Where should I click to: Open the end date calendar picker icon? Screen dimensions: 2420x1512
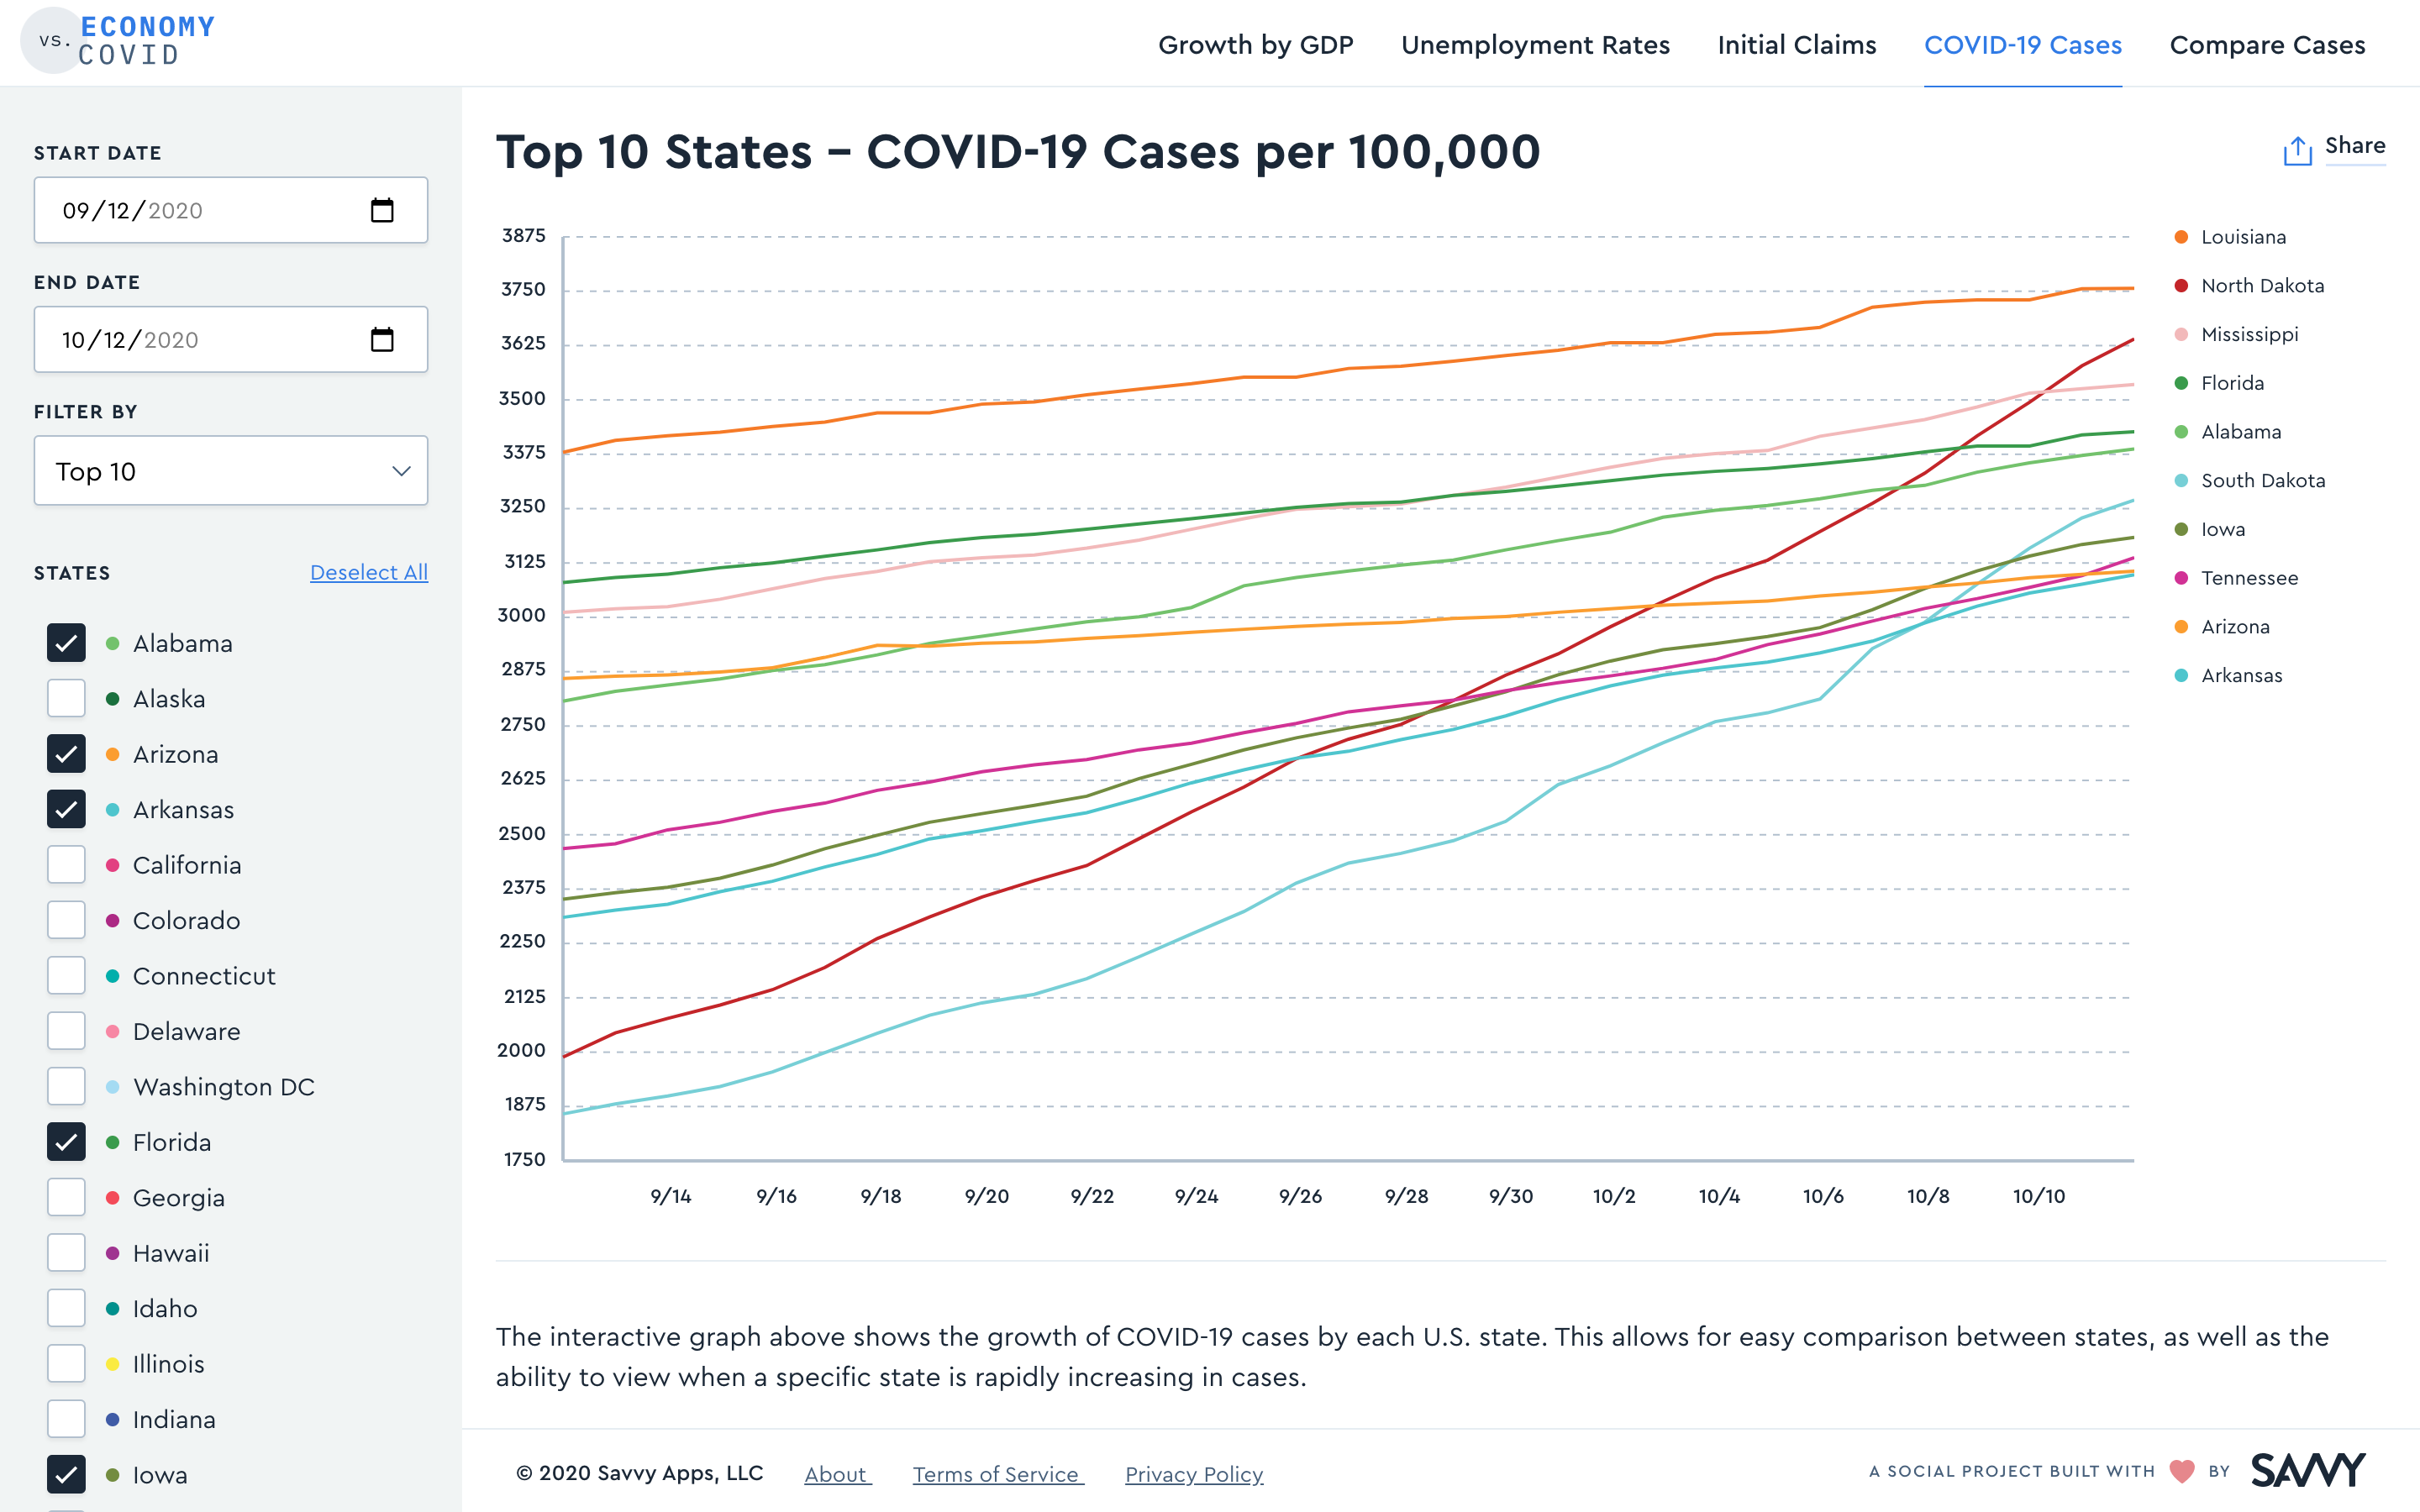382,339
